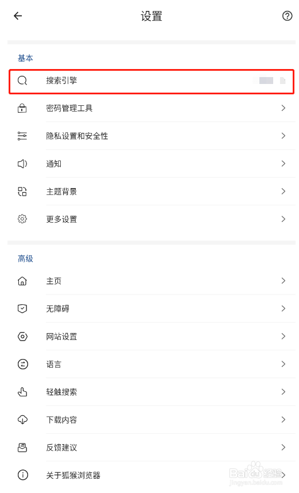This screenshot has height=493, width=299.
Task: Click the privacy settings sliders icon
Action: pos(22,136)
